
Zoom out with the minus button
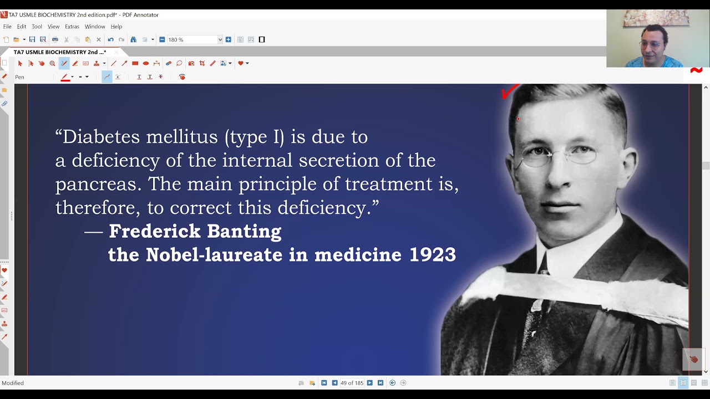click(162, 39)
